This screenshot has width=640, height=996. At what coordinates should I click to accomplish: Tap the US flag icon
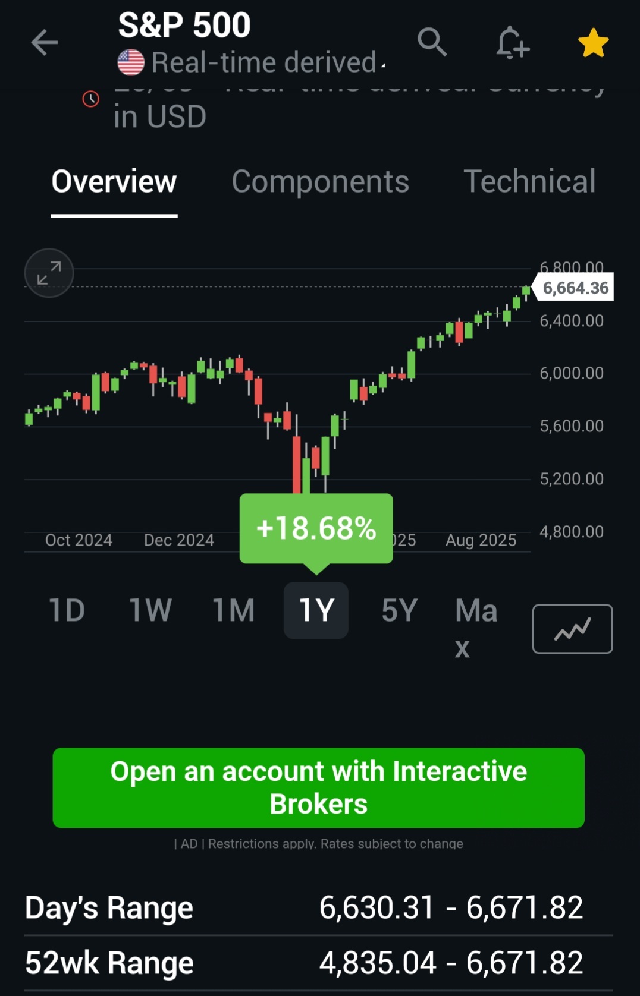pyautogui.click(x=131, y=62)
